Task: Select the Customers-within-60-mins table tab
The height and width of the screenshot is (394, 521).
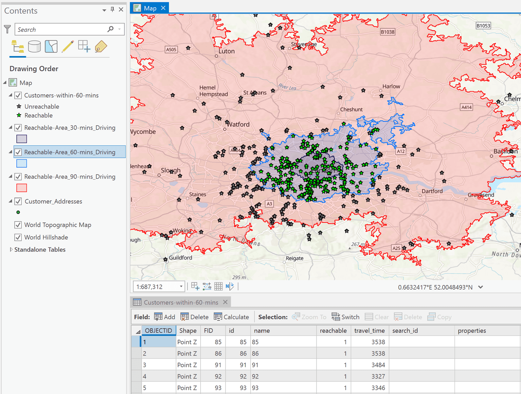Action: 181,302
